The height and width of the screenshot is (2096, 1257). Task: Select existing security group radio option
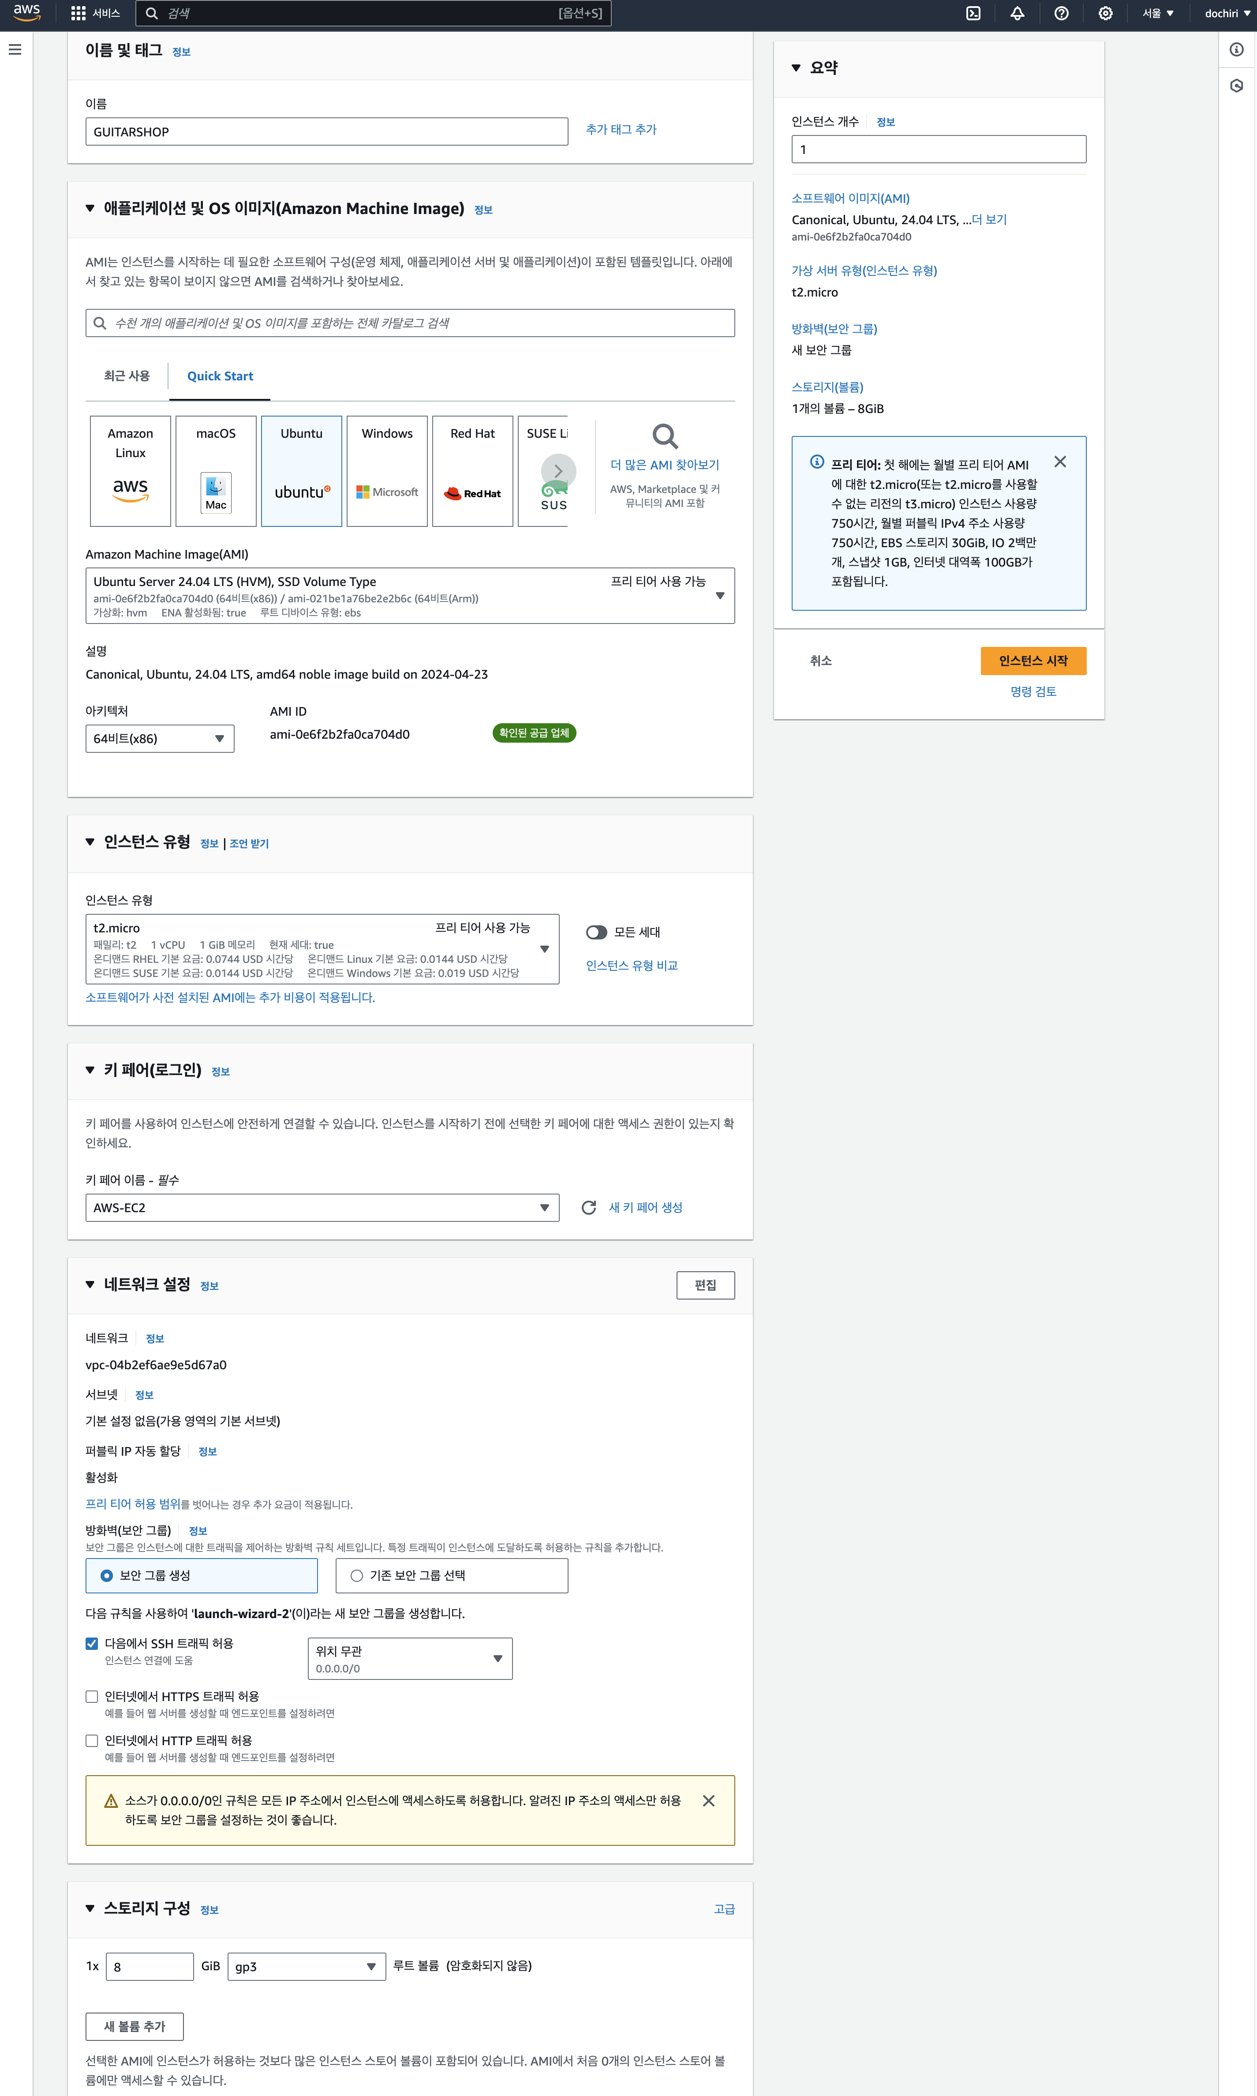[x=357, y=1576]
